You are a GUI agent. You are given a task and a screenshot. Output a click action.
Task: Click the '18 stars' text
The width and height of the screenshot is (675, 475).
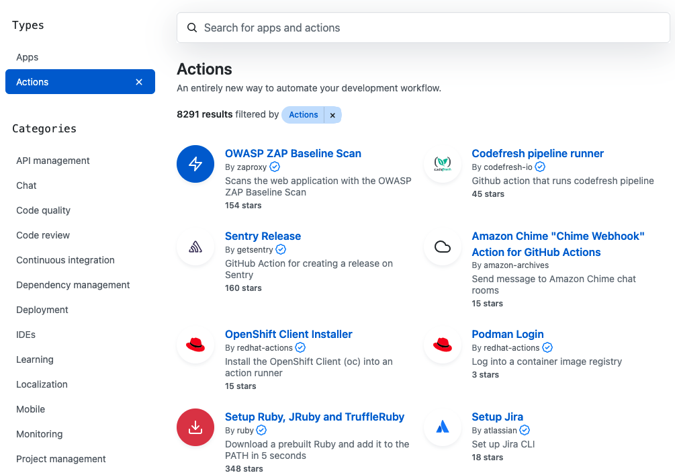[x=488, y=458]
